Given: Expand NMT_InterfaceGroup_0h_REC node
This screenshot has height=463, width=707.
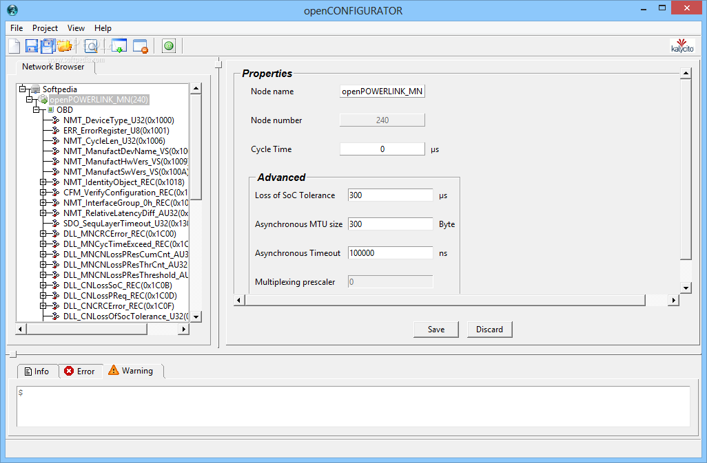Looking at the screenshot, I should [x=43, y=203].
